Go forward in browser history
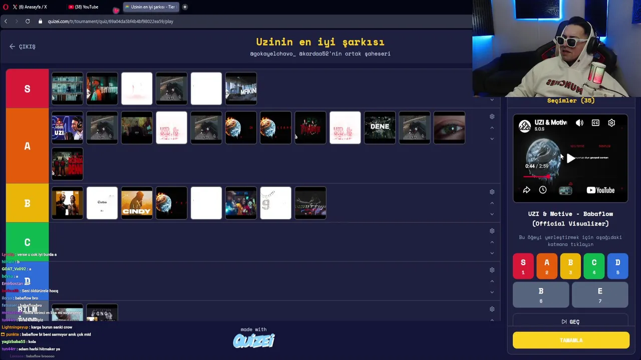Screen dimensions: 641x360 point(17,21)
